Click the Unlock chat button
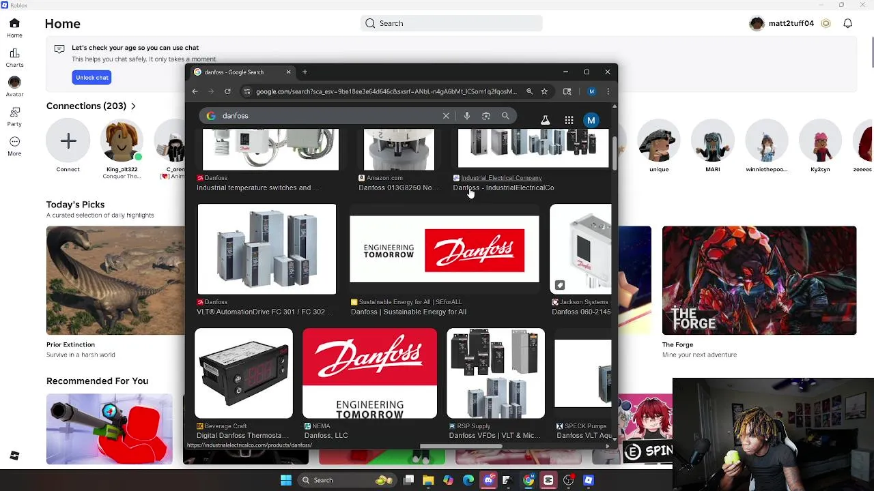 click(x=92, y=78)
